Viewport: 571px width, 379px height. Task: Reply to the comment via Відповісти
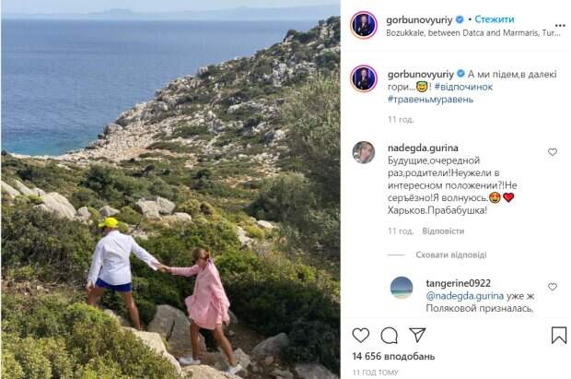click(x=443, y=231)
